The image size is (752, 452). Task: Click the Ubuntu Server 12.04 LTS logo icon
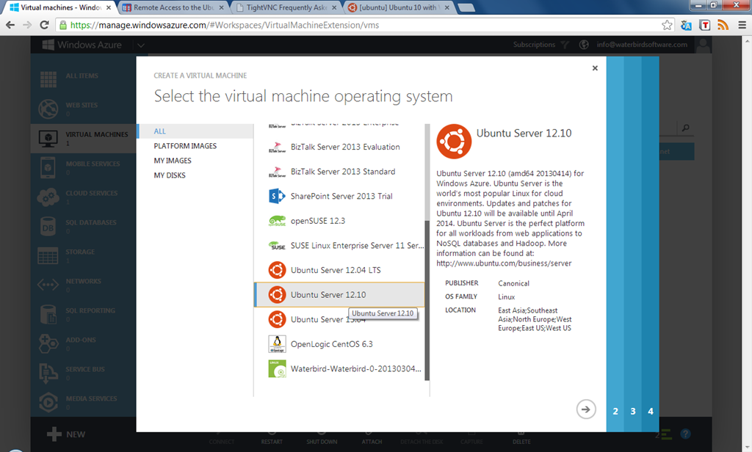pyautogui.click(x=277, y=270)
